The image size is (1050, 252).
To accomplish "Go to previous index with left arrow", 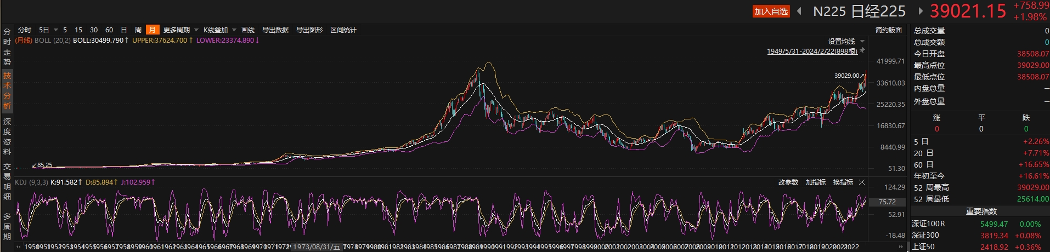I will coord(799,11).
